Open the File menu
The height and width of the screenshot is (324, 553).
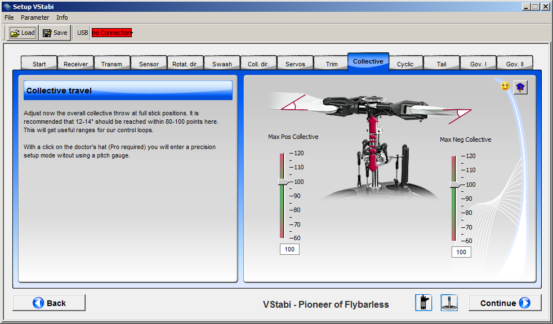[x=9, y=17]
